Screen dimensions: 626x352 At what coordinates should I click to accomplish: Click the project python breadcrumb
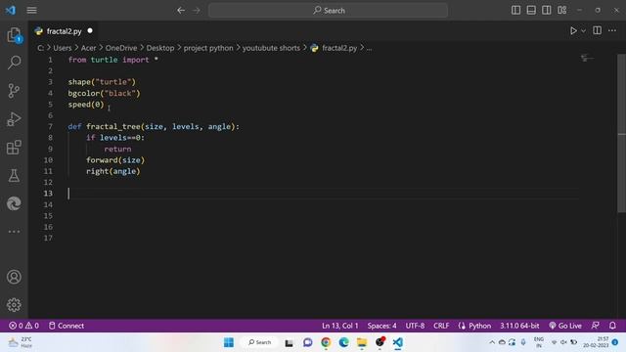(208, 48)
